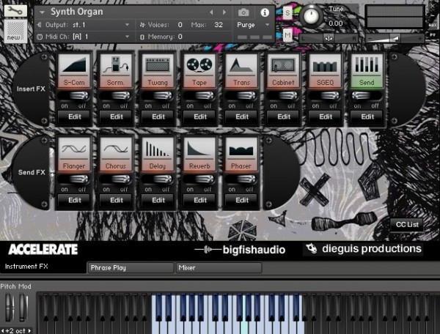Viewport: 440px width, 334px height.
Task: Shift keyboard octave down with left arrow
Action: [2, 330]
